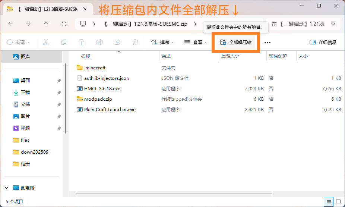The width and height of the screenshot is (345, 207).
Task: Refresh the current folder view
Action: coord(64,24)
